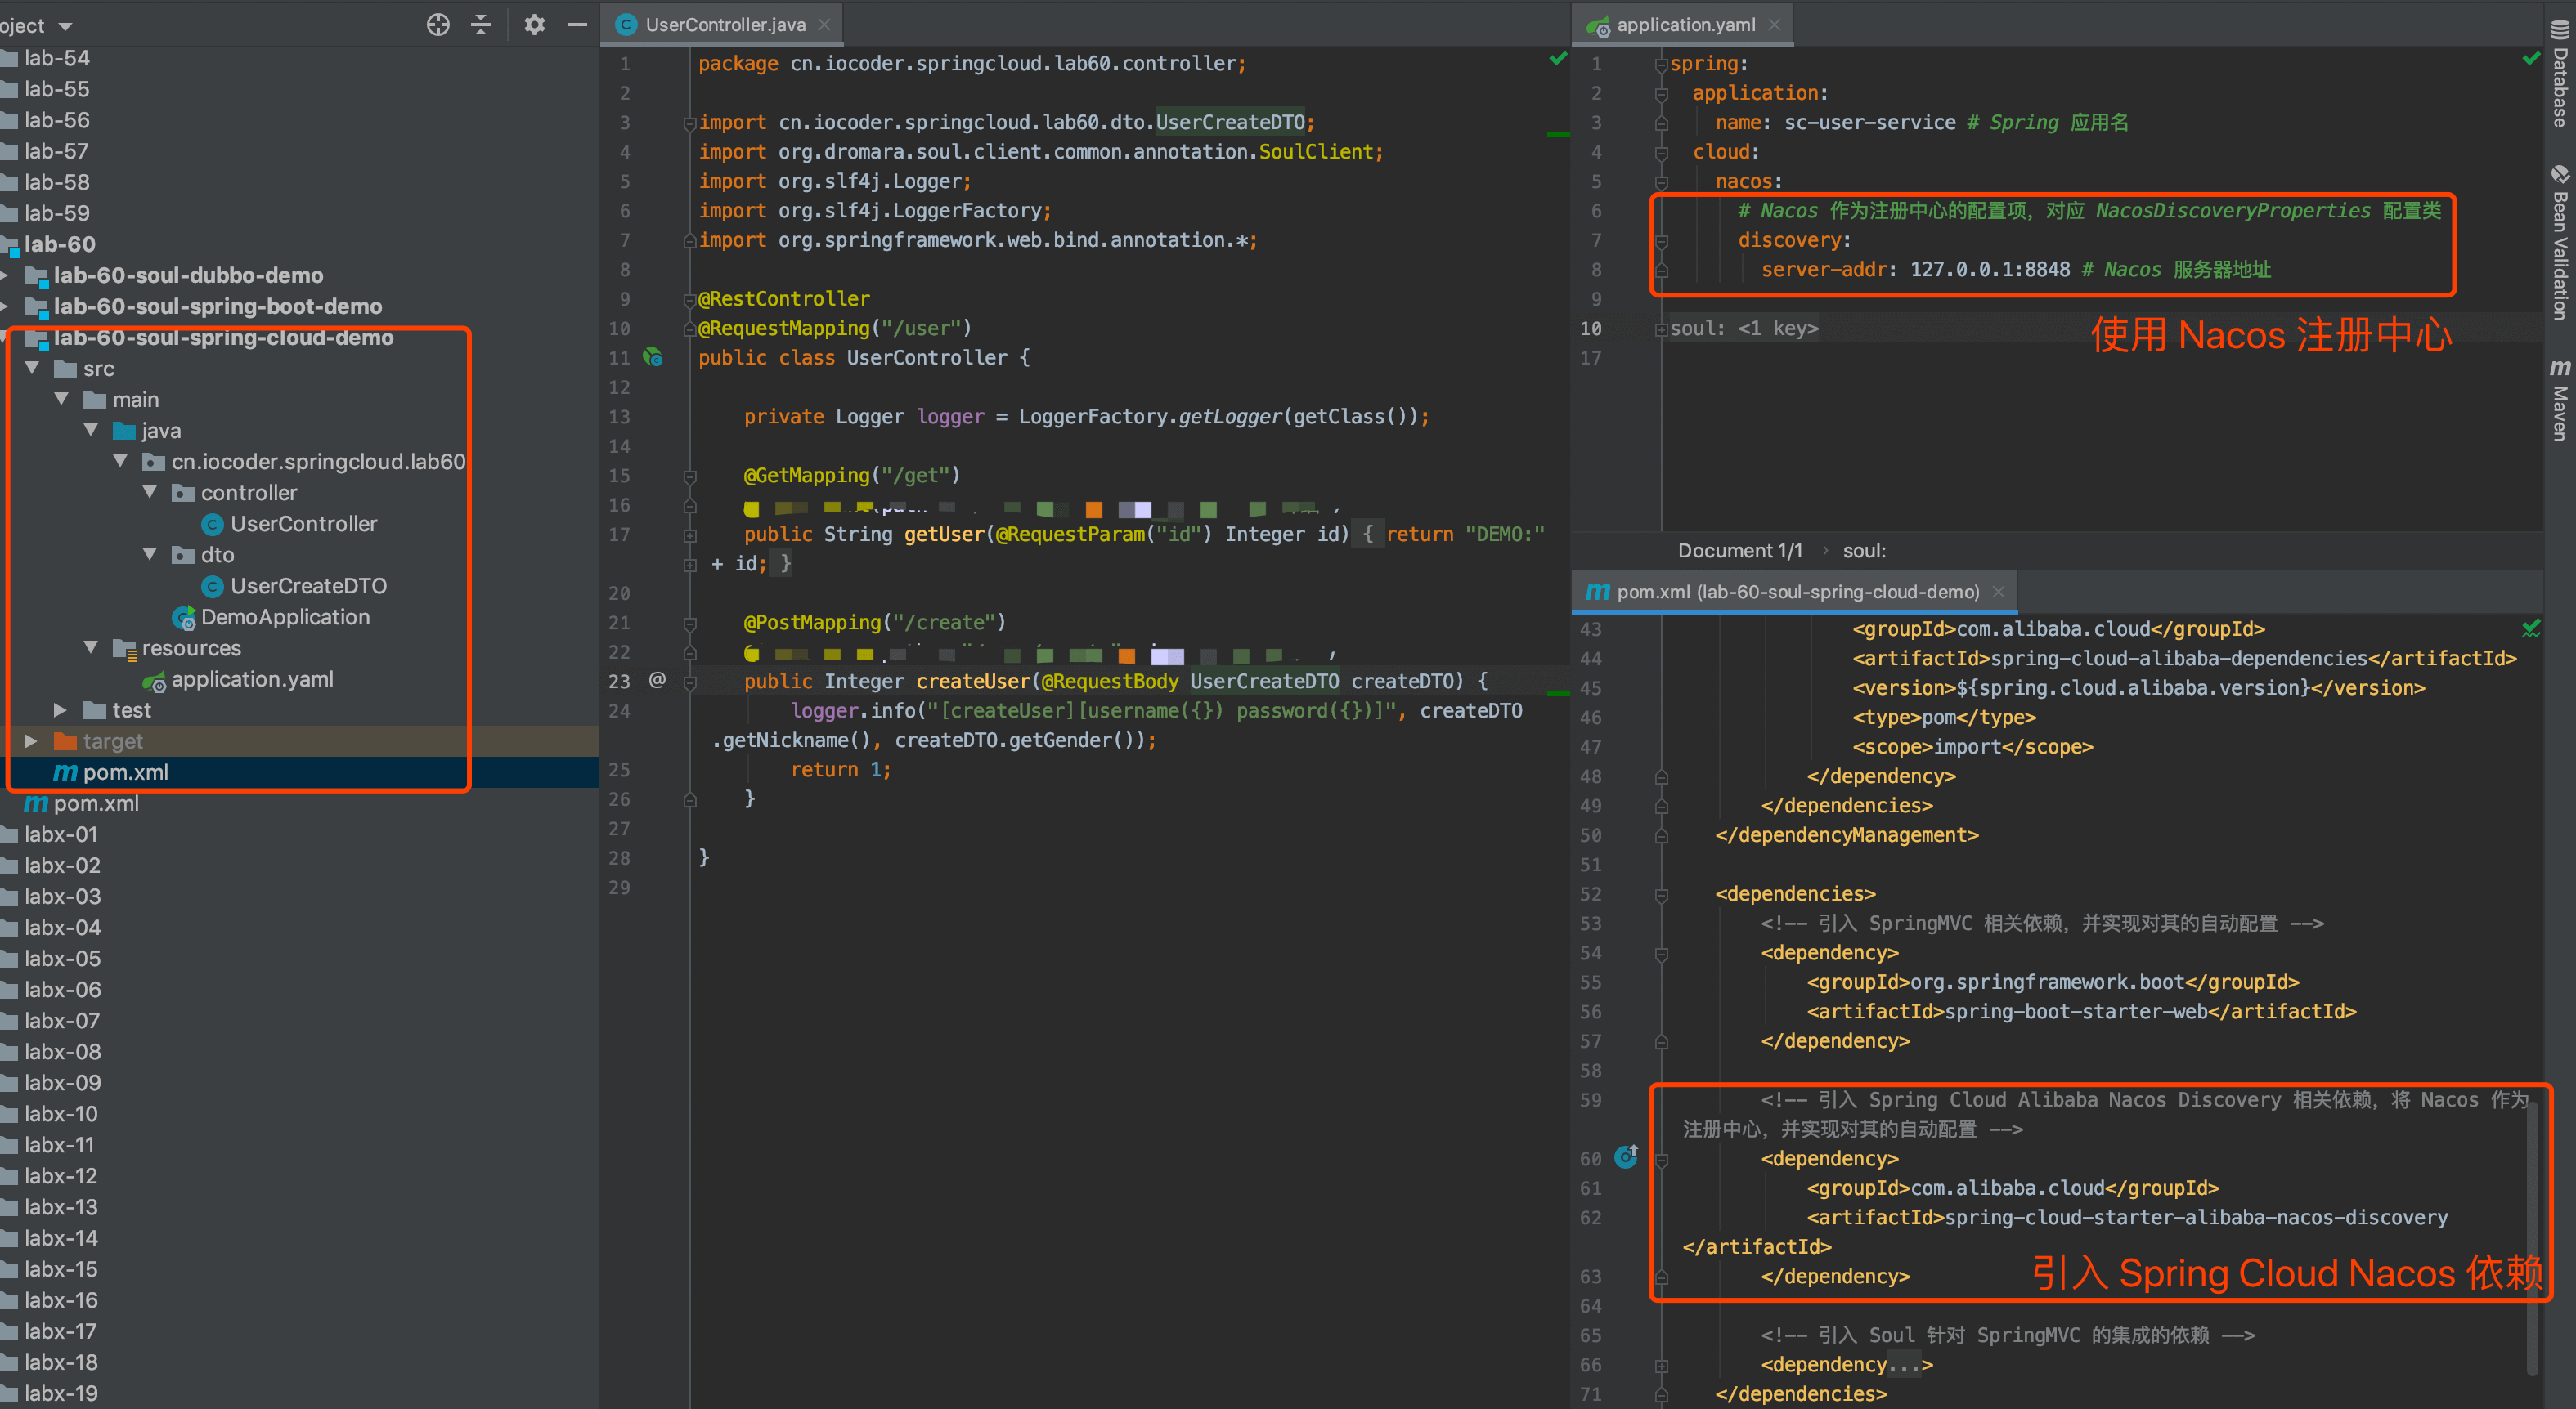
Task: Expand the test folder in tree
Action: [60, 709]
